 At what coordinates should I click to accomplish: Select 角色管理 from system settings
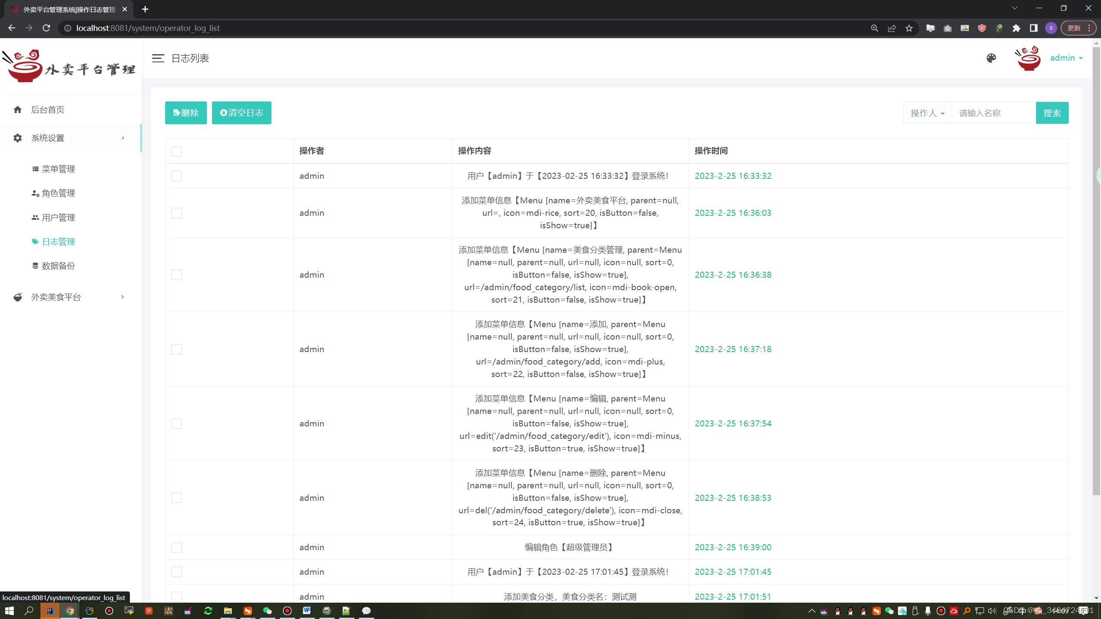tap(58, 193)
